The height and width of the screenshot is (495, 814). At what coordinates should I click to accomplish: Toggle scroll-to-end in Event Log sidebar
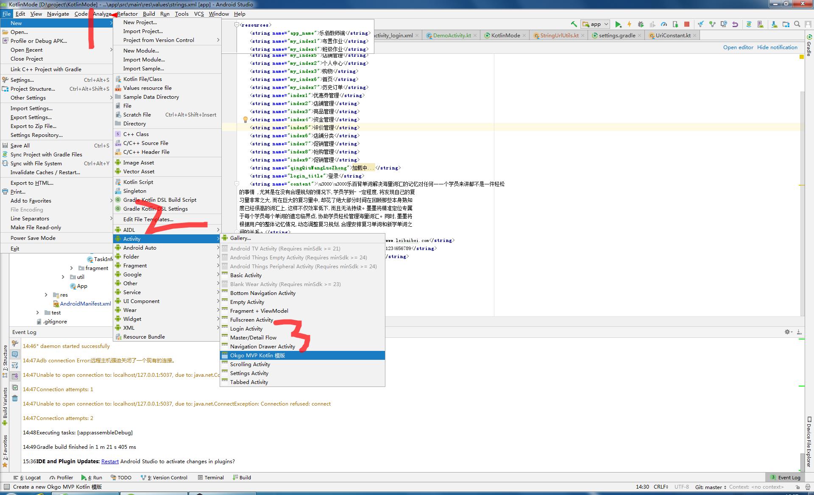coord(15,376)
